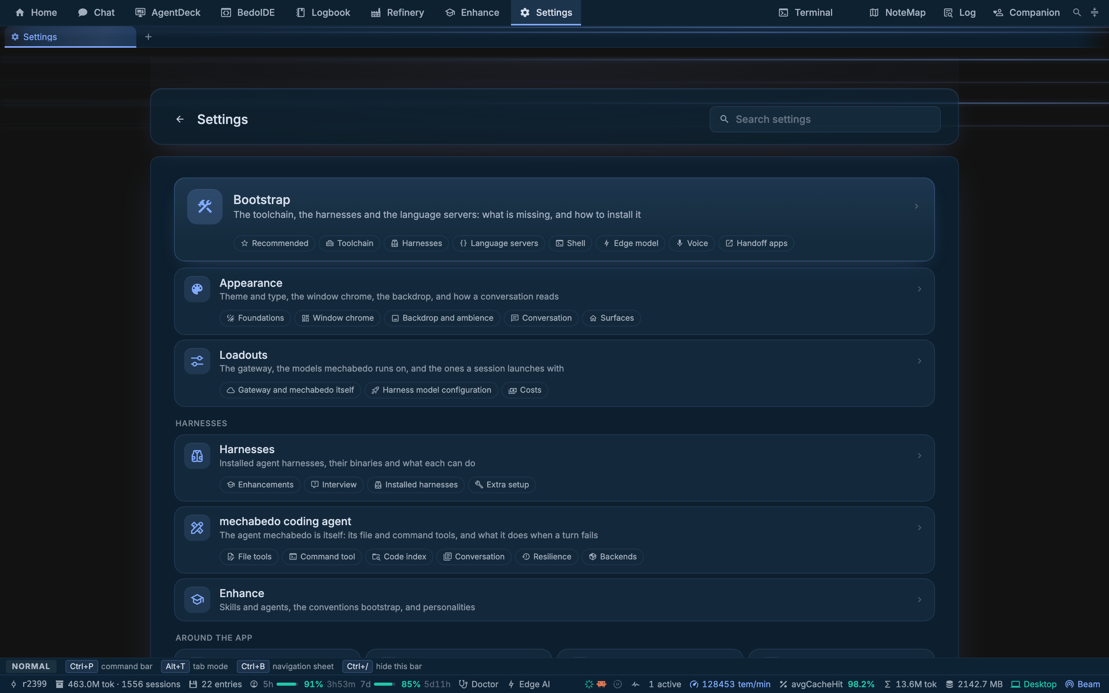Viewport: 1109px width, 693px height.
Task: Click the r2399 revision status entry
Action: click(28, 684)
